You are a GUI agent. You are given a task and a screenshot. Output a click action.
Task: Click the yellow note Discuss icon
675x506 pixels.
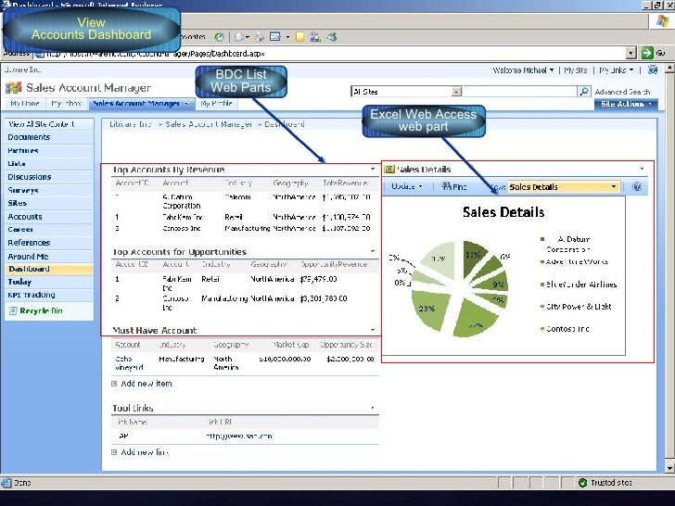coord(300,37)
